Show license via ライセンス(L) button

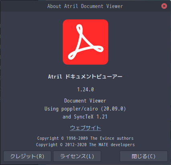click(77, 156)
